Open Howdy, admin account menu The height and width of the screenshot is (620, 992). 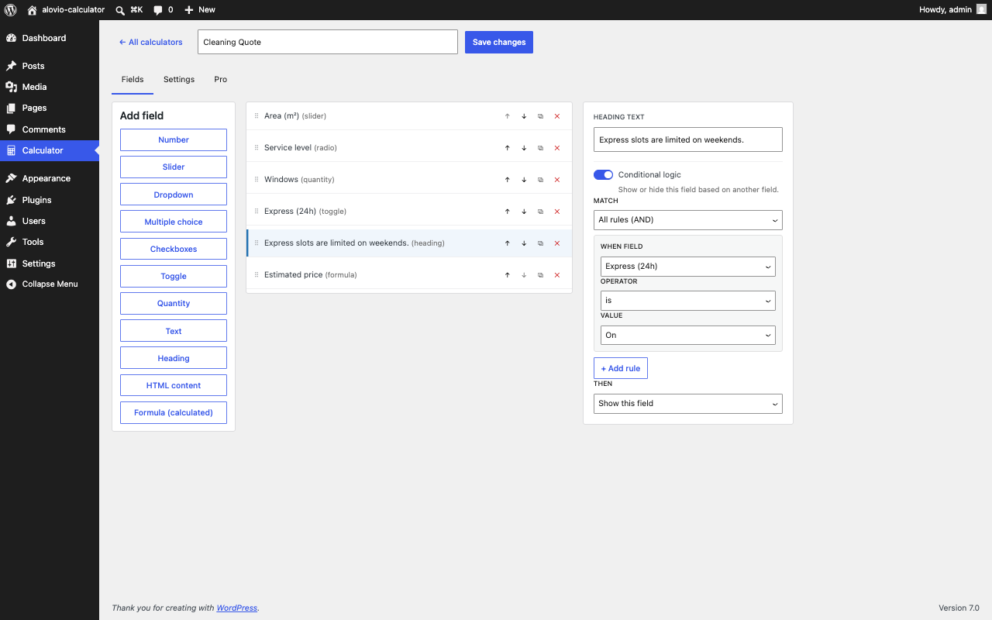[x=952, y=9]
